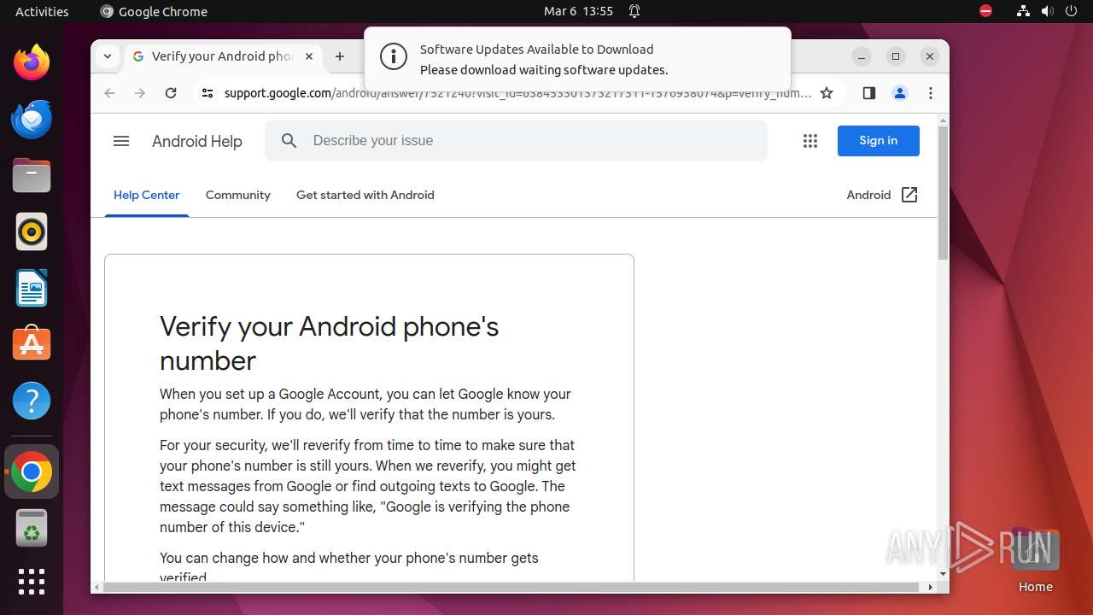Viewport: 1093px width, 615px height.
Task: Open the Trash in the dock
Action: [x=32, y=528]
